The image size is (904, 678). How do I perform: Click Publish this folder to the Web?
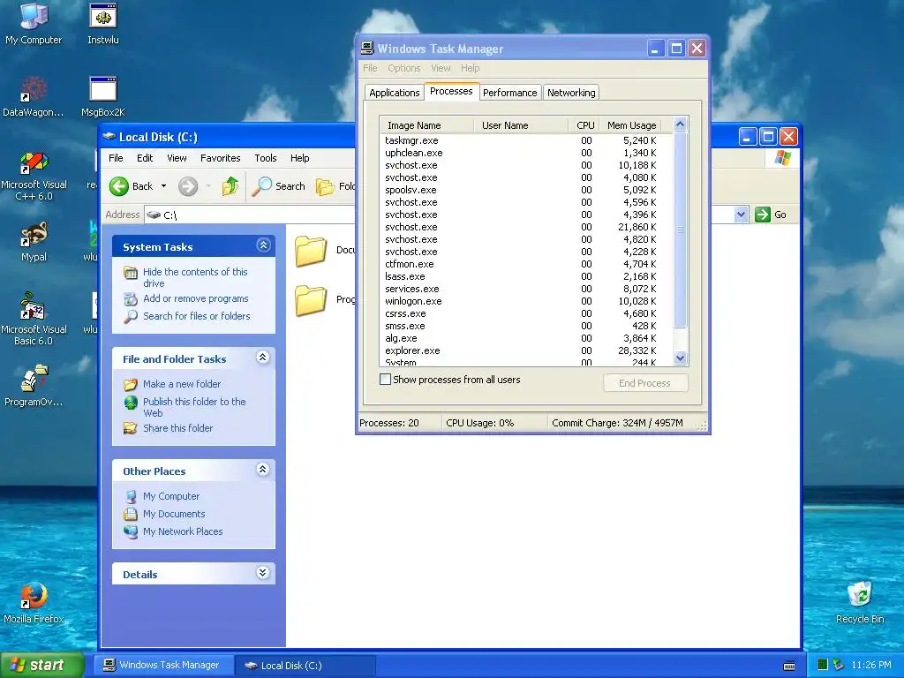pyautogui.click(x=194, y=407)
